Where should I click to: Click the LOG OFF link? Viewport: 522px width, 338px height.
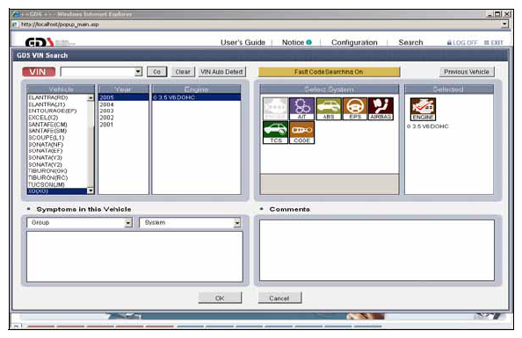(462, 43)
